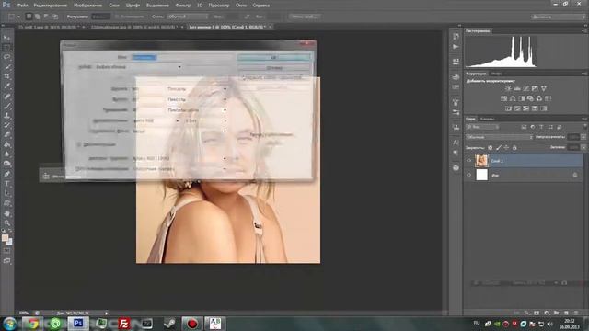Add an Invert adjustment
This screenshot has height=331, width=589.
508,108
